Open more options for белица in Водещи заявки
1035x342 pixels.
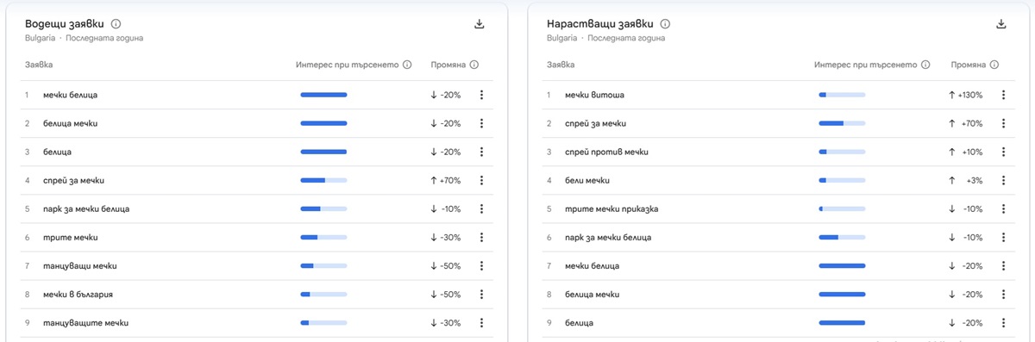[481, 152]
